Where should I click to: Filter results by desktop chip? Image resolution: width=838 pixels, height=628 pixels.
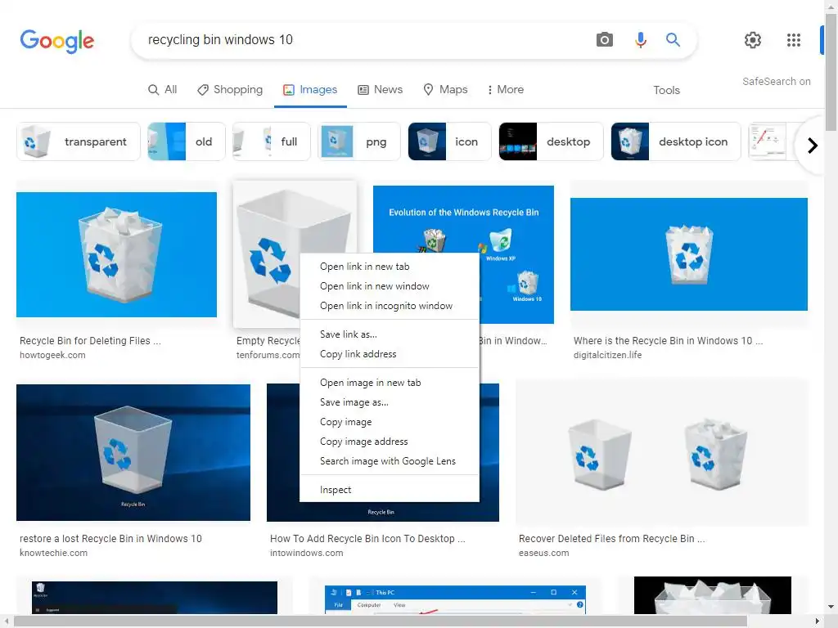551,141
